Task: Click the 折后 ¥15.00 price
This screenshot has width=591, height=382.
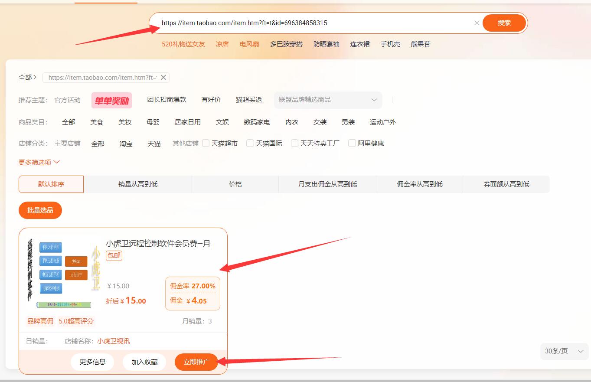Action: (126, 300)
